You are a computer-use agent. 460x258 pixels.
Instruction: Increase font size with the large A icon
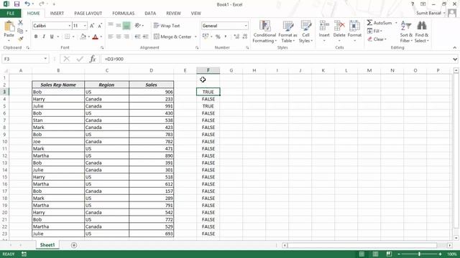tap(92, 26)
